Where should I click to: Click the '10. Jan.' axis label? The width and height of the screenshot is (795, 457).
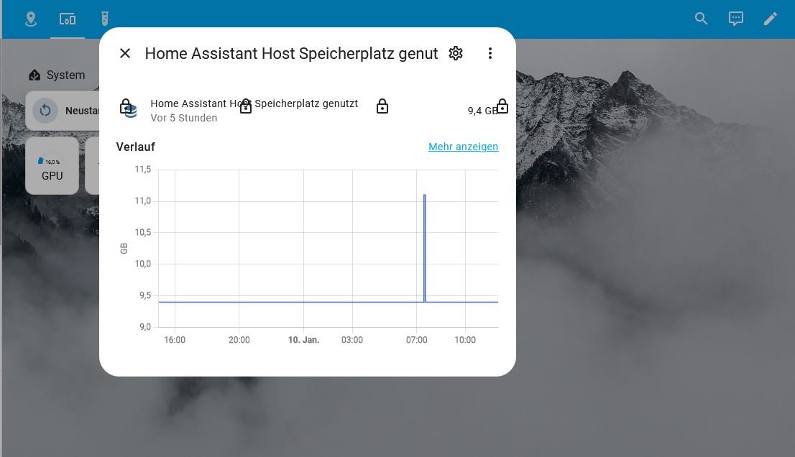tap(304, 340)
